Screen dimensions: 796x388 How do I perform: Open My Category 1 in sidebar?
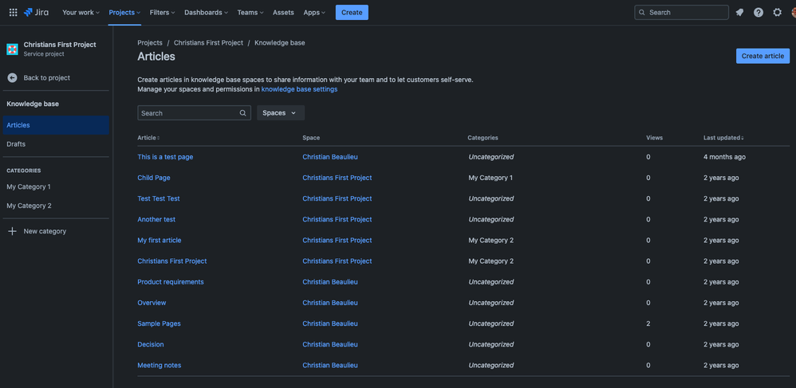pos(56,186)
